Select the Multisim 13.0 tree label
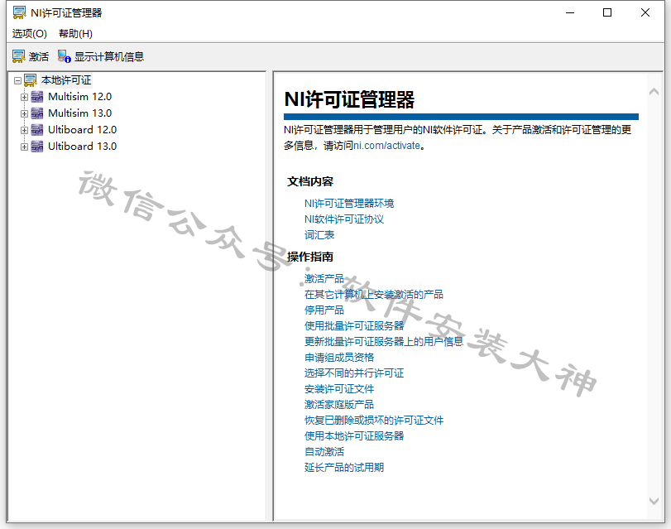Screen dimensions: 671x529 click(x=80, y=113)
